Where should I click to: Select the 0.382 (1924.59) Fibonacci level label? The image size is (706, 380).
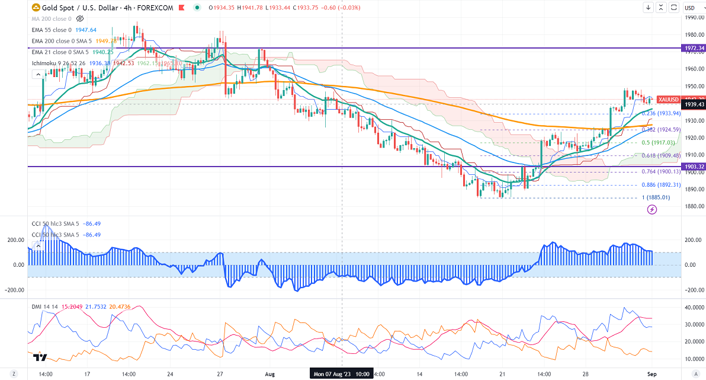pos(662,130)
